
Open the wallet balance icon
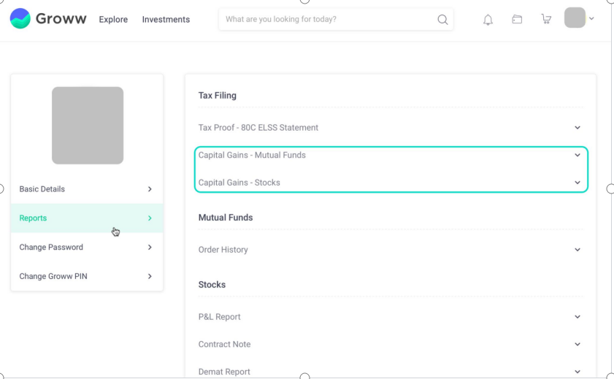pos(517,19)
